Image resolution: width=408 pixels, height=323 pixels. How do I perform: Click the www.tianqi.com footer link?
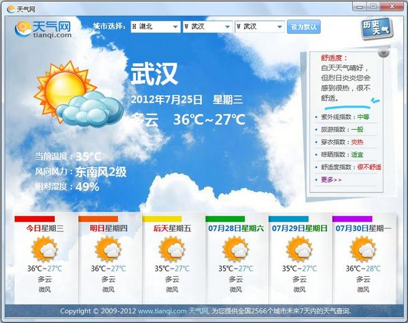pyautogui.click(x=162, y=311)
